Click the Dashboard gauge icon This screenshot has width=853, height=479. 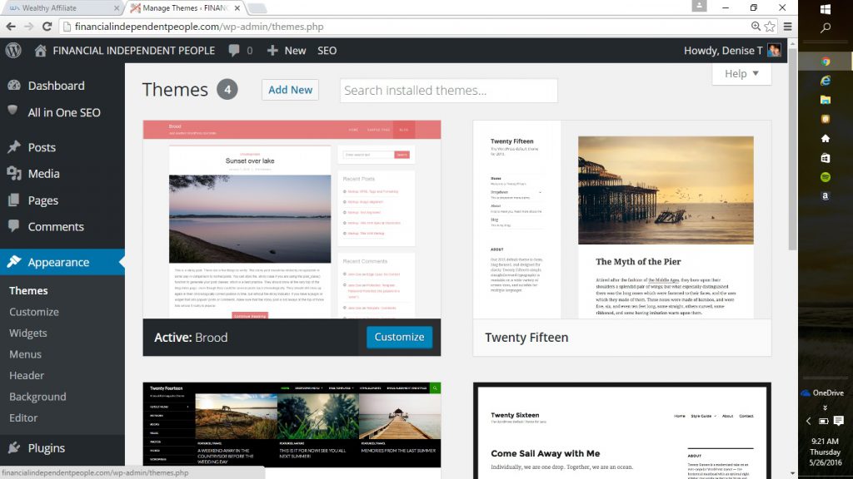pyautogui.click(x=14, y=86)
